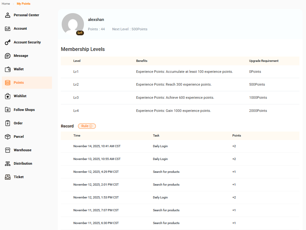The image size is (306, 230).
Task: Open the Order menu item
Action: pos(18,123)
